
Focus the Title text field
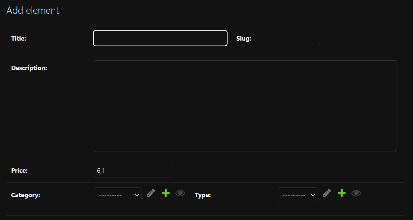(x=160, y=38)
